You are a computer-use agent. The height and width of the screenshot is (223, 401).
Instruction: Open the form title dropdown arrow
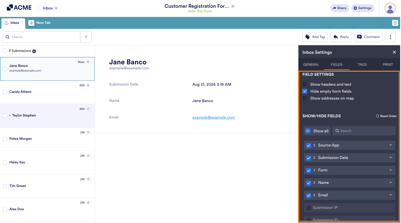233,6
